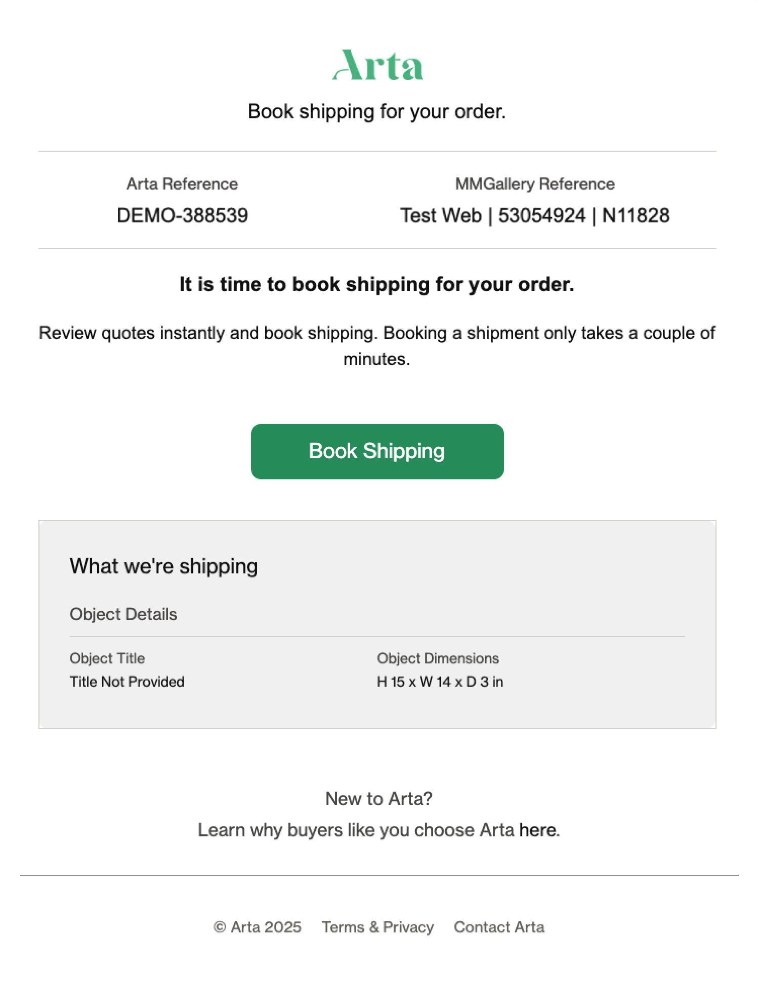759x985 pixels.
Task: Click the Object Details section label
Action: [x=123, y=614]
